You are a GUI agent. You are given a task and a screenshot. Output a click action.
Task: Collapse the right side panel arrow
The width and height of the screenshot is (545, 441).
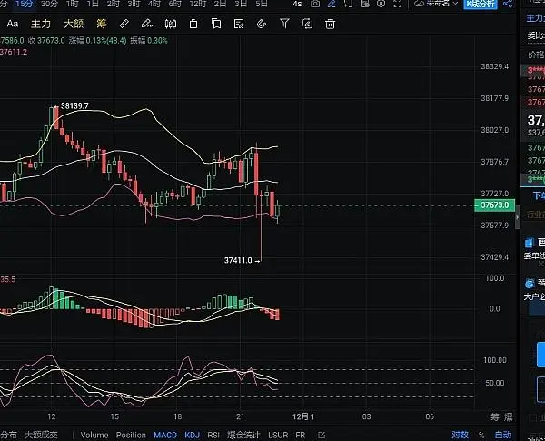(518, 217)
